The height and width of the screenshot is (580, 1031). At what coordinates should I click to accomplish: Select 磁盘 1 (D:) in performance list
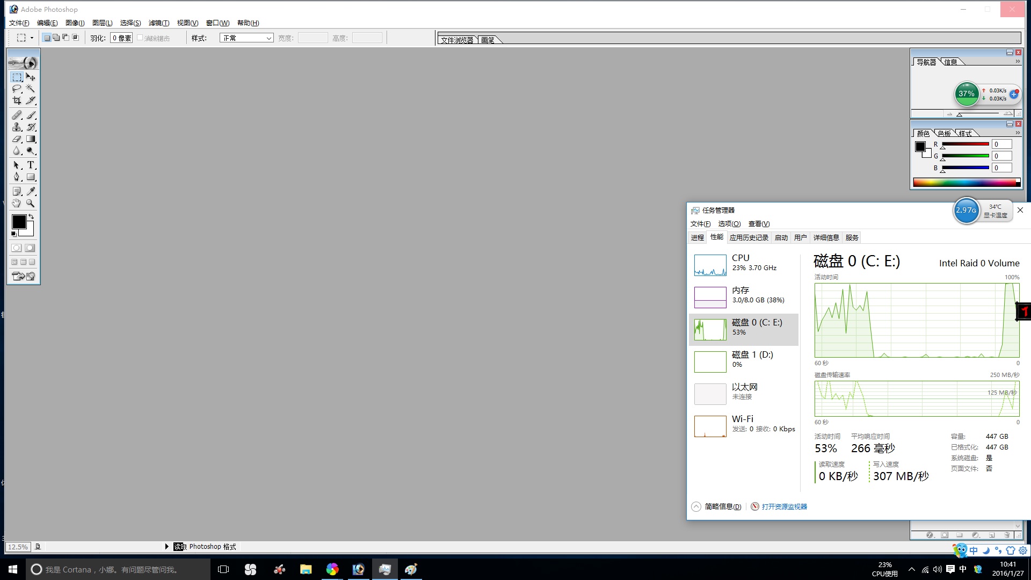tap(744, 361)
